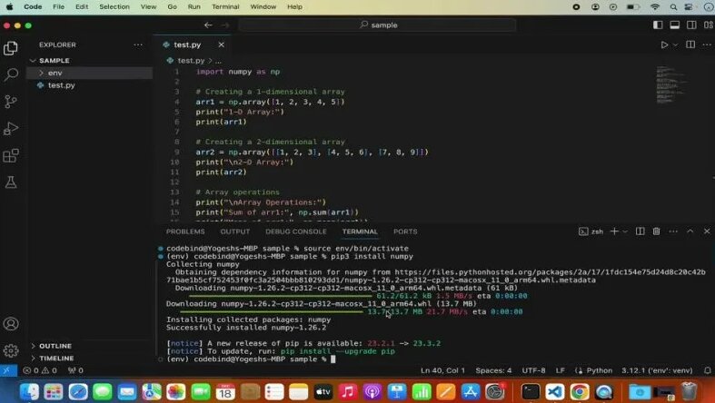Open zsh terminal shell selector
The height and width of the screenshot is (403, 715).
pos(591,231)
